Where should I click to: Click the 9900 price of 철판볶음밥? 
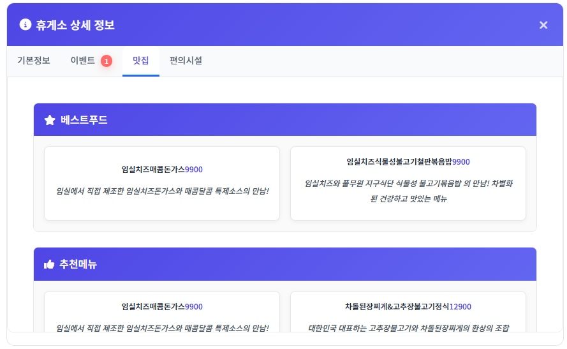pos(461,162)
